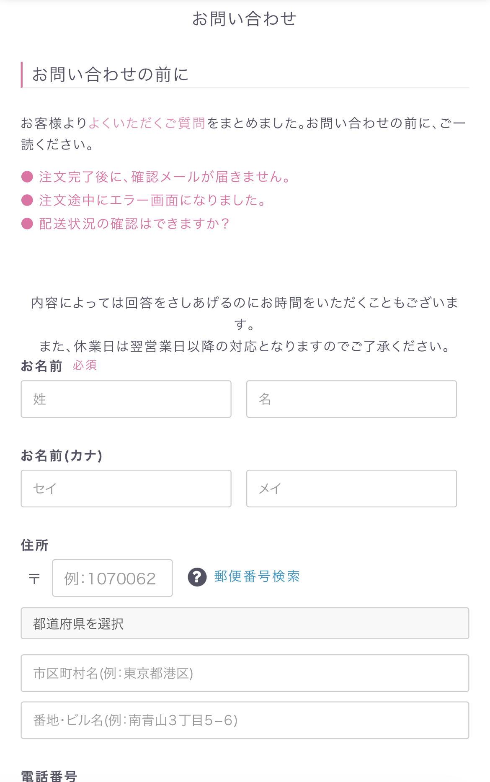Click the 市区町村名 city input field
Viewport: 490px width, 782px height.
tap(245, 673)
